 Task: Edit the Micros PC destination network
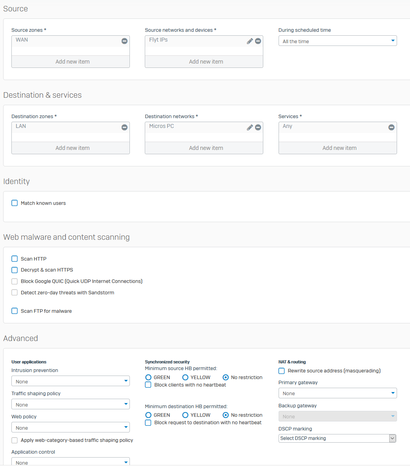click(250, 127)
